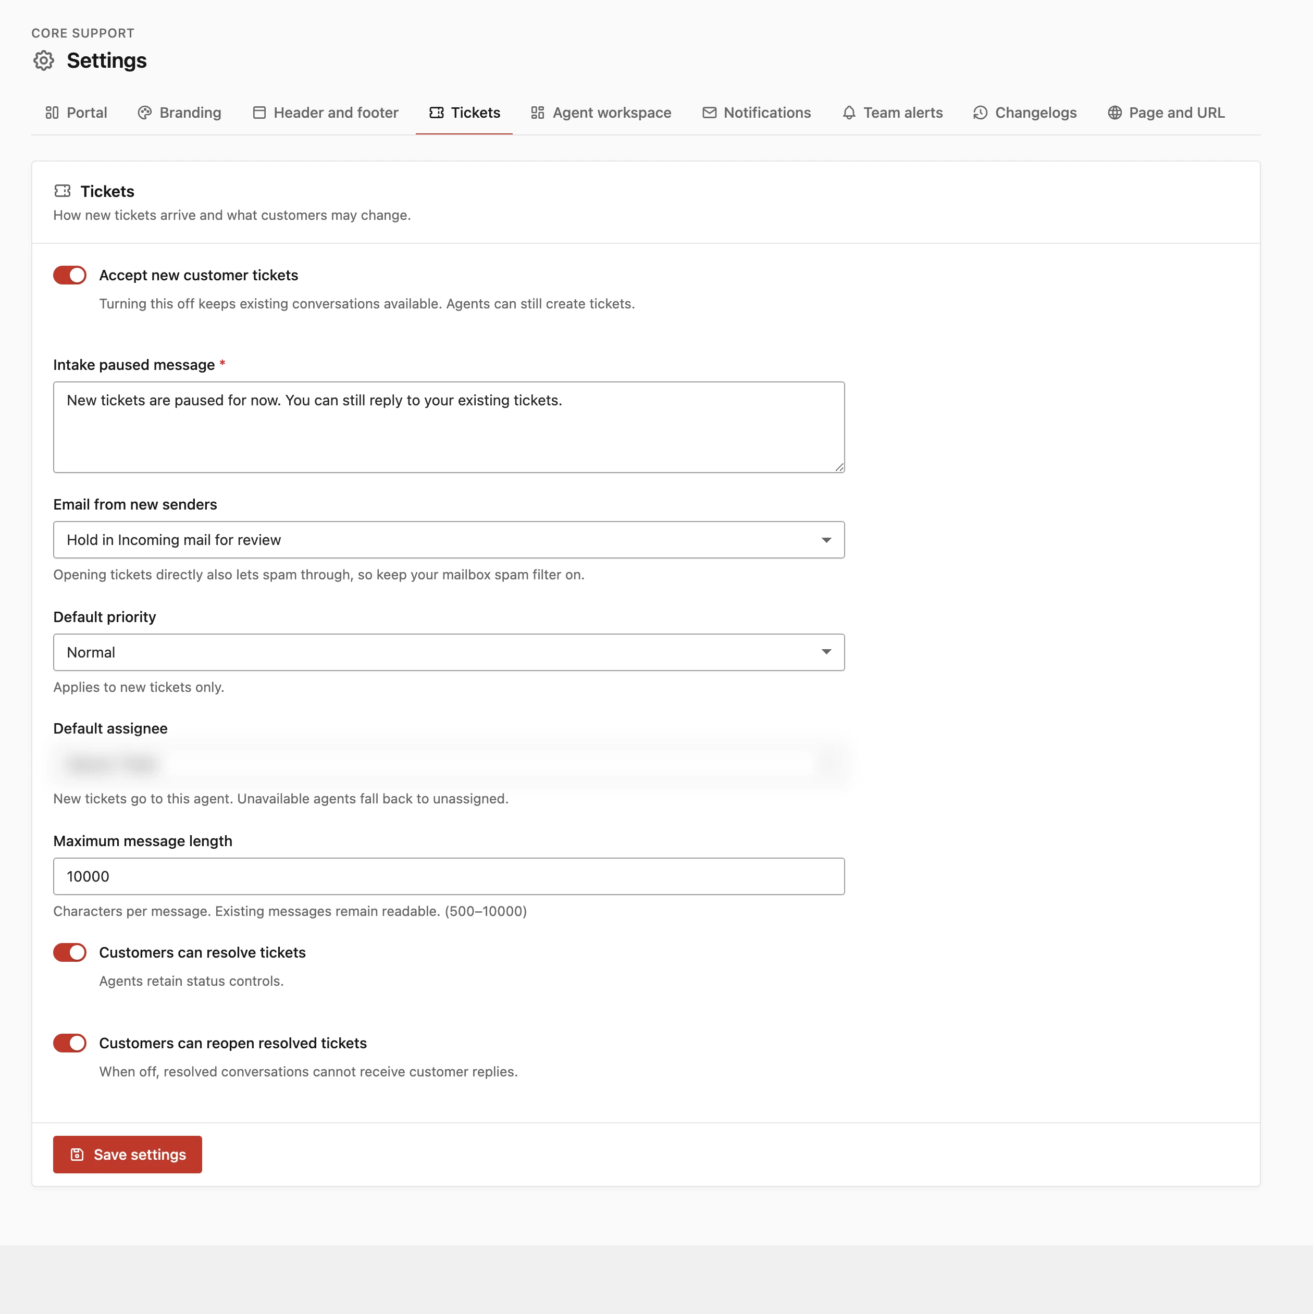Screen dimensions: 1313x1314
Task: Open the Page and URL tab
Action: tap(1166, 113)
